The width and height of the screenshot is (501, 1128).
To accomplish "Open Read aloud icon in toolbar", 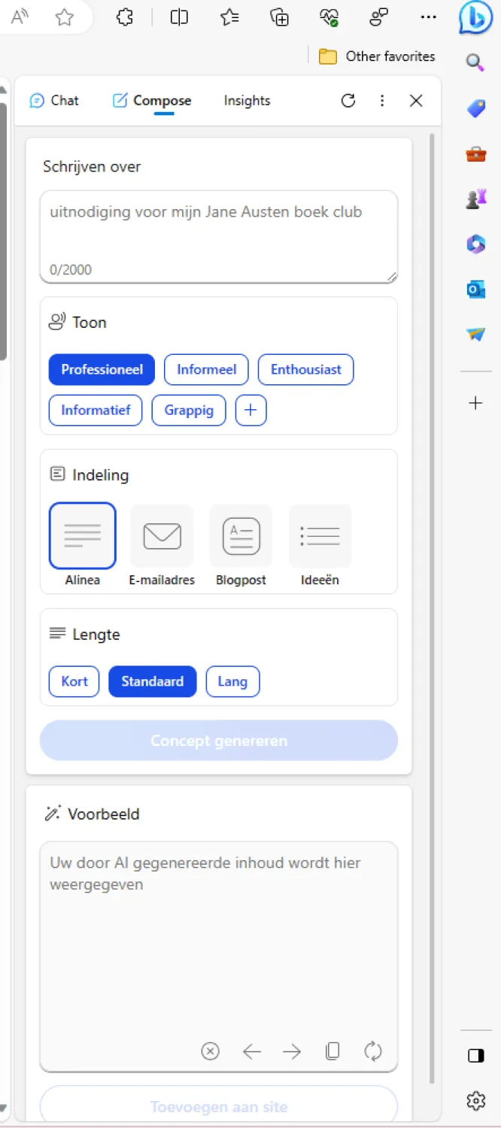I will 21,17.
